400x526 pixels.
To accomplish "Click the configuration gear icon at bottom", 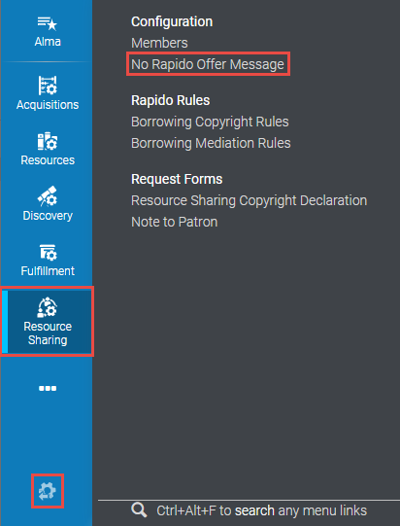I will 48,491.
